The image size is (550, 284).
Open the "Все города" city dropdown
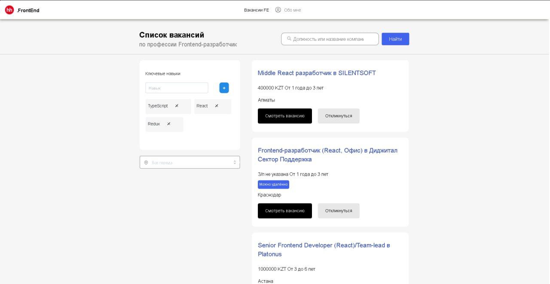(x=189, y=162)
